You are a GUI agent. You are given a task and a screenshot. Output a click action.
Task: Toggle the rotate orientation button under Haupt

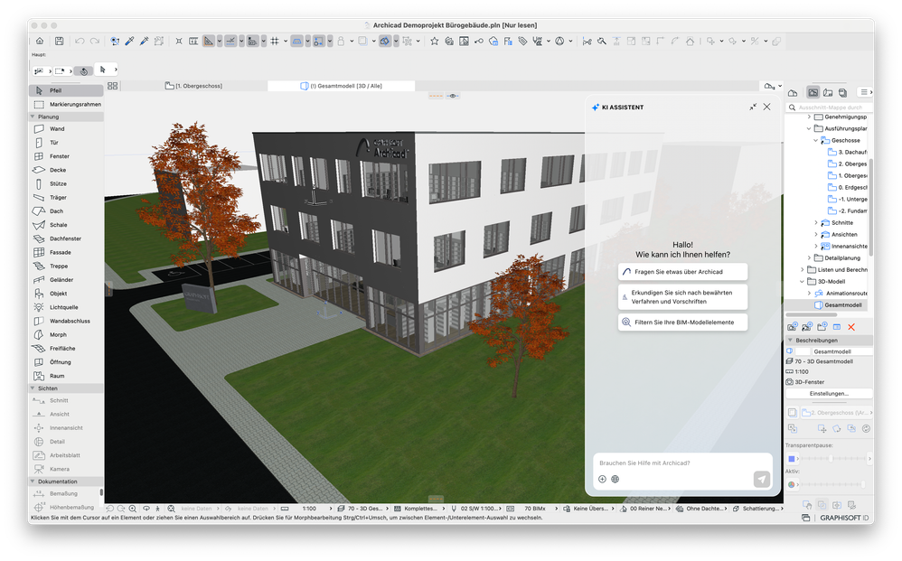(x=84, y=71)
